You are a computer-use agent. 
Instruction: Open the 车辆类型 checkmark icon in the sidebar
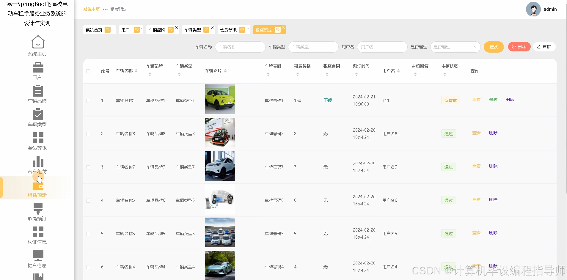click(38, 114)
